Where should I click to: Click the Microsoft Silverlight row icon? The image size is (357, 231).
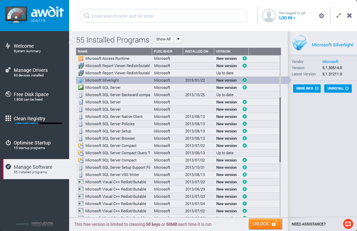(x=81, y=80)
